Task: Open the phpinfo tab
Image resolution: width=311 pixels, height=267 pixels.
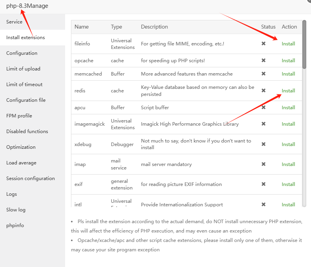Action: point(15,226)
